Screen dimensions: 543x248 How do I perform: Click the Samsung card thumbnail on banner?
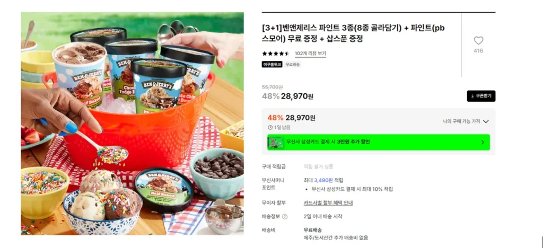(276, 142)
